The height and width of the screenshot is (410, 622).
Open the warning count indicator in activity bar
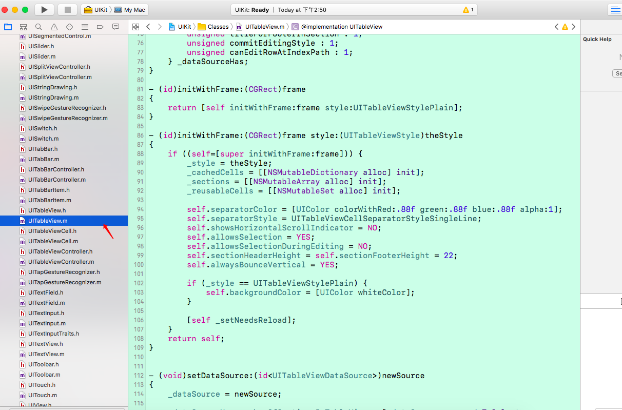click(x=468, y=10)
